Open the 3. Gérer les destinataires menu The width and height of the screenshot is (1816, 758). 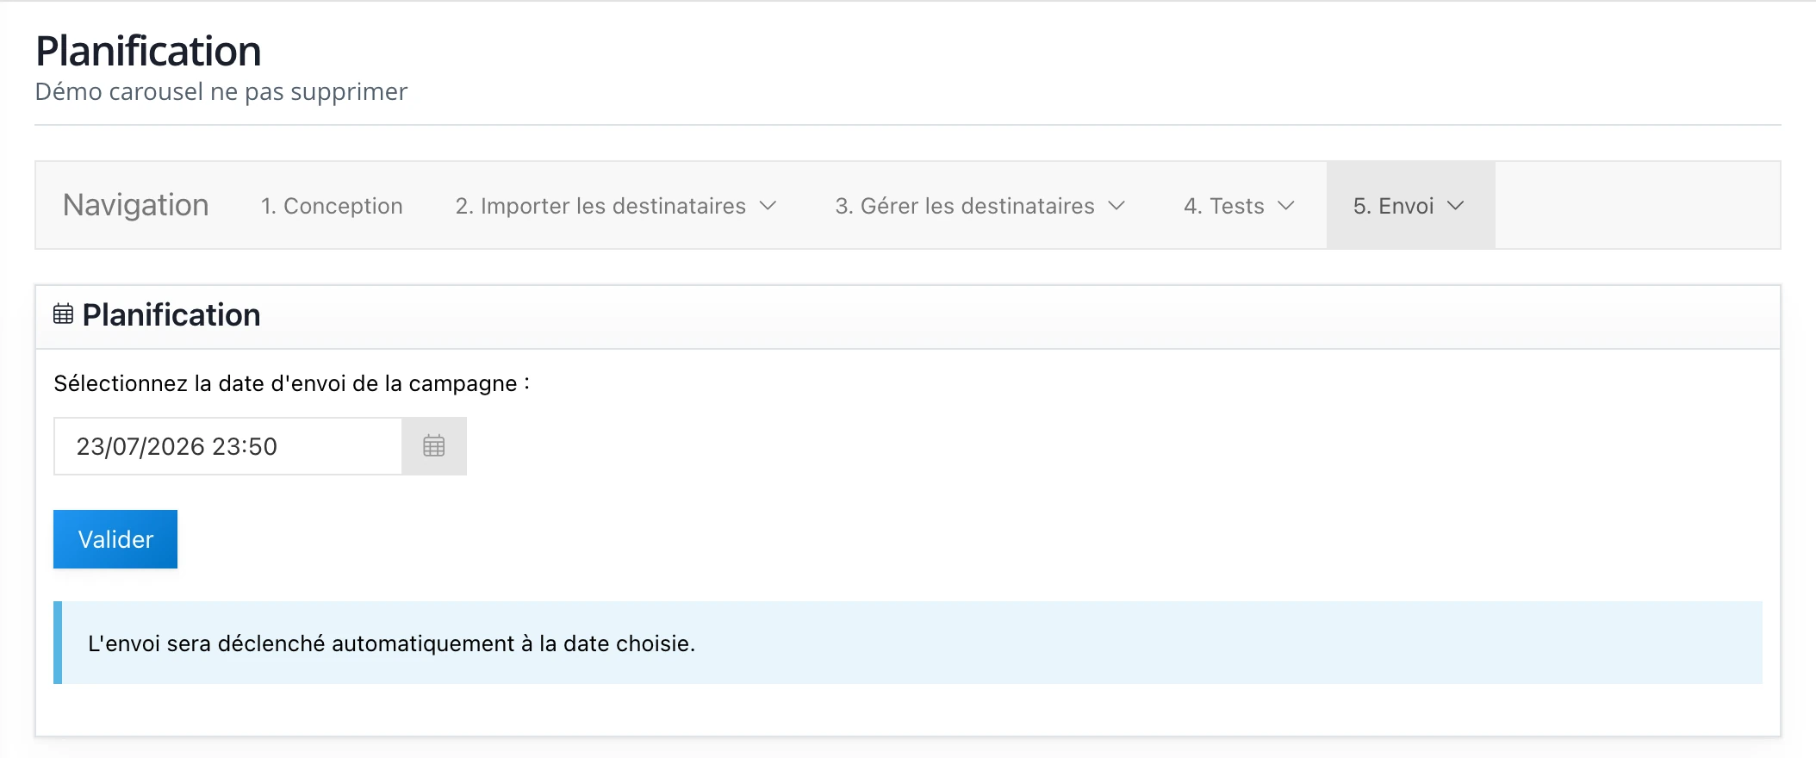click(980, 206)
